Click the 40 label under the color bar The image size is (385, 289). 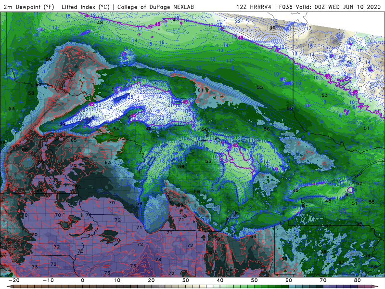[220, 280]
